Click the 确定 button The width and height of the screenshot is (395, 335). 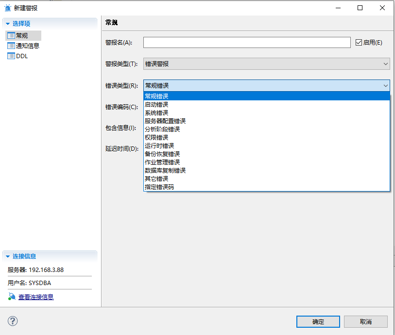[x=318, y=322]
